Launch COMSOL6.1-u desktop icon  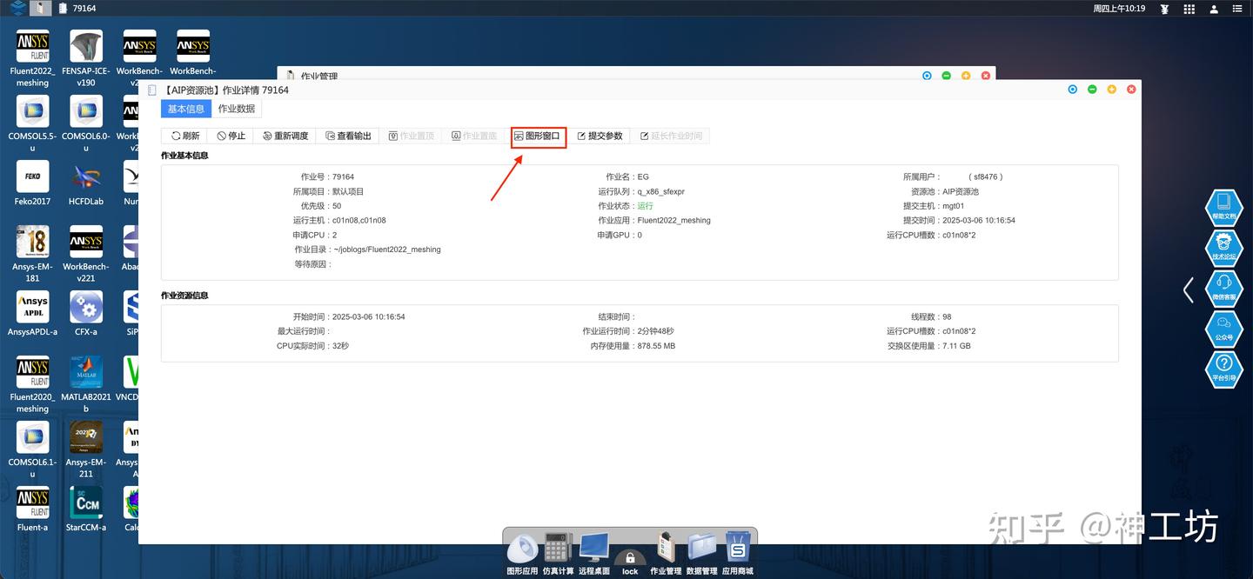[33, 449]
